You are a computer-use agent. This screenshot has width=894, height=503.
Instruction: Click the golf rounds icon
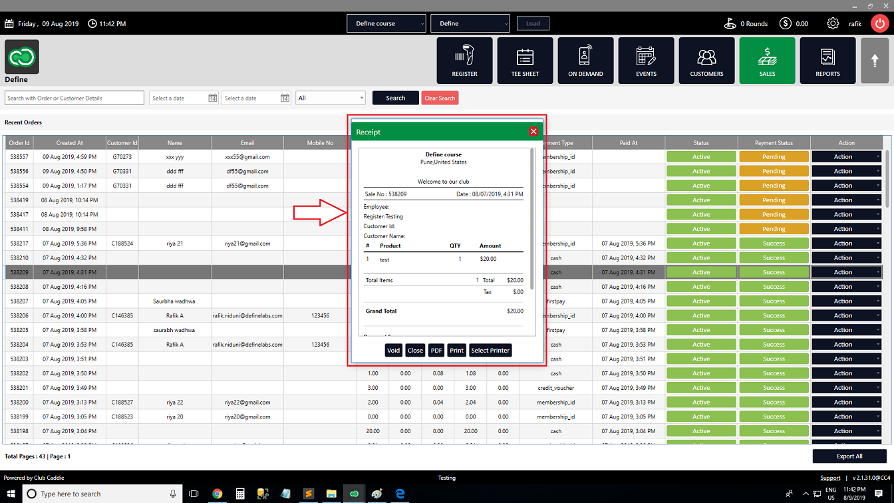tap(730, 23)
